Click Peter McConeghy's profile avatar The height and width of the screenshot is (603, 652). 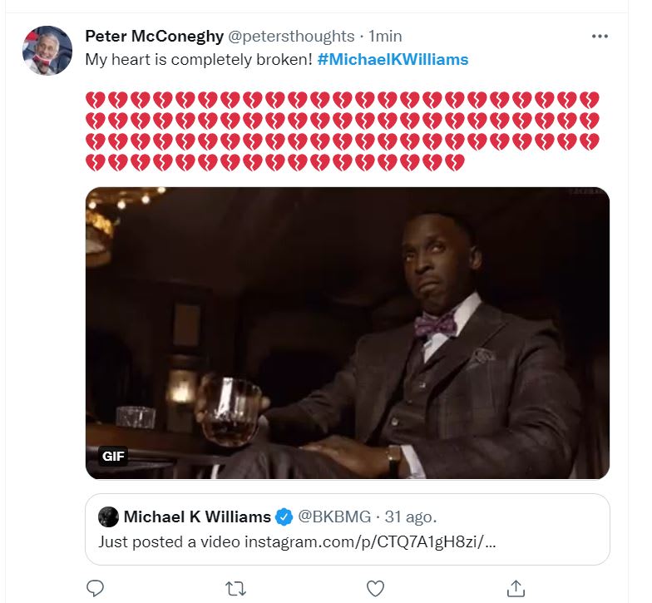click(x=48, y=51)
